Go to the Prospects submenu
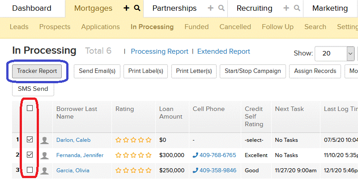 (55, 27)
